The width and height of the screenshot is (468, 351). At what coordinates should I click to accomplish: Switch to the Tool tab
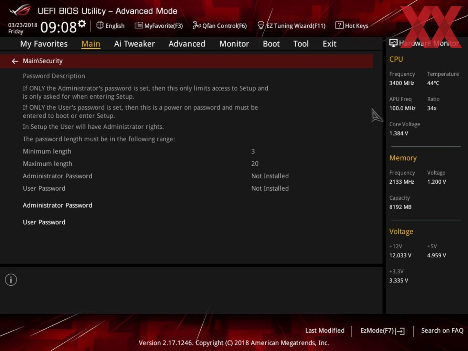coord(301,44)
